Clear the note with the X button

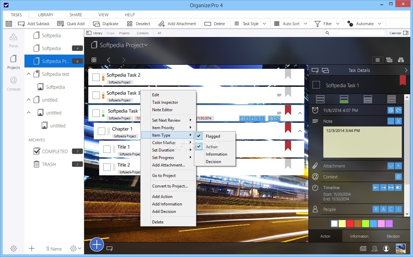398,121
